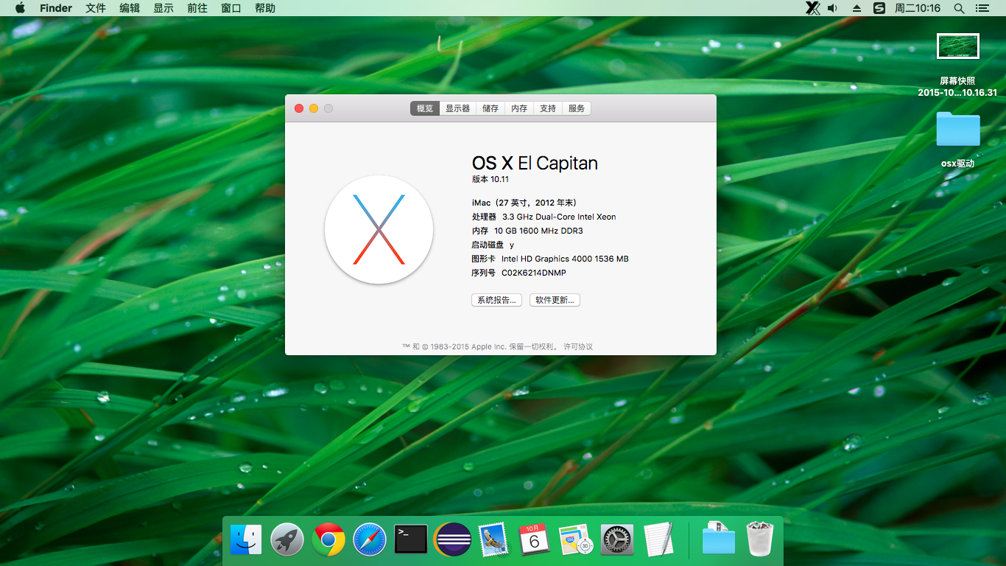The image size is (1006, 566).
Task: Click the 软件更新... button
Action: [555, 300]
